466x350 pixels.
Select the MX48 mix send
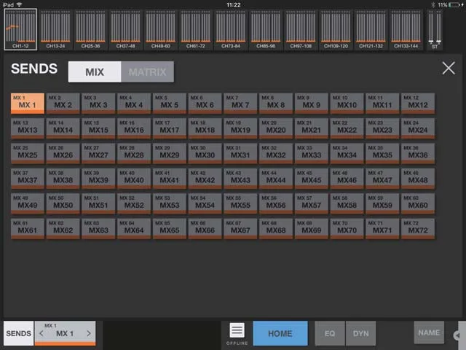(x=418, y=178)
